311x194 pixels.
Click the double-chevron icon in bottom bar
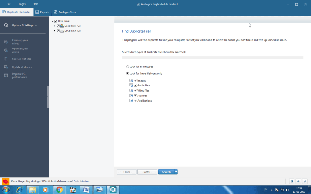tap(304, 181)
